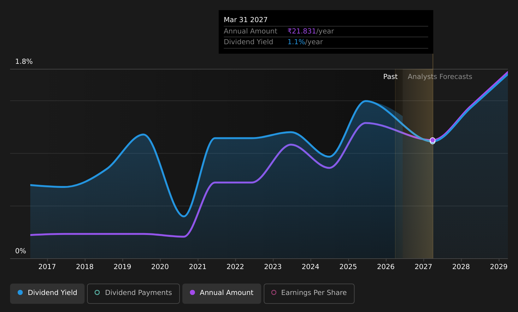Click the 2021 x-axis year label
The width and height of the screenshot is (518, 312).
(x=198, y=267)
